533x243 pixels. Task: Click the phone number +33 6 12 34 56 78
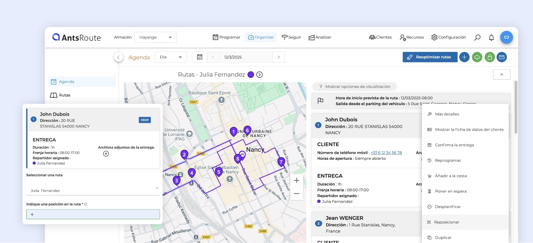386,153
